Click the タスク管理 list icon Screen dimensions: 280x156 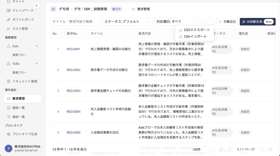[x=8, y=29]
